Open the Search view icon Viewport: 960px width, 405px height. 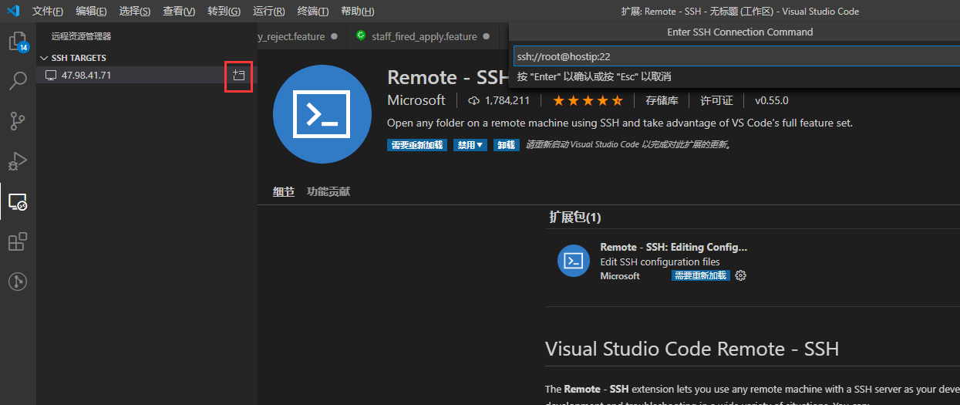pyautogui.click(x=18, y=79)
